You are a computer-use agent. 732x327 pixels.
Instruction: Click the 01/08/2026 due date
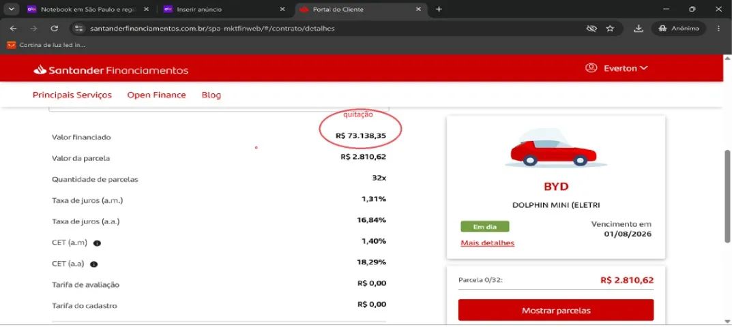(x=628, y=234)
